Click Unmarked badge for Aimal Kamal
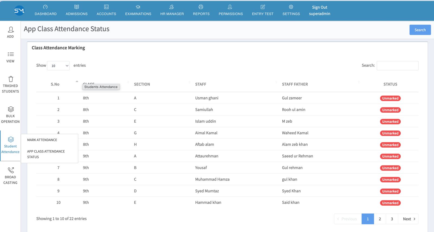 (390, 134)
